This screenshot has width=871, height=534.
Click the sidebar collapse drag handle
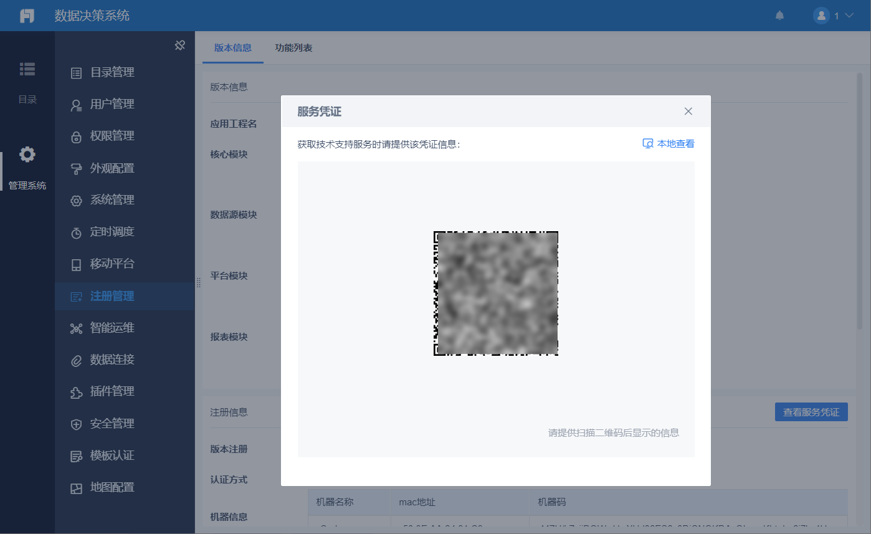(199, 283)
